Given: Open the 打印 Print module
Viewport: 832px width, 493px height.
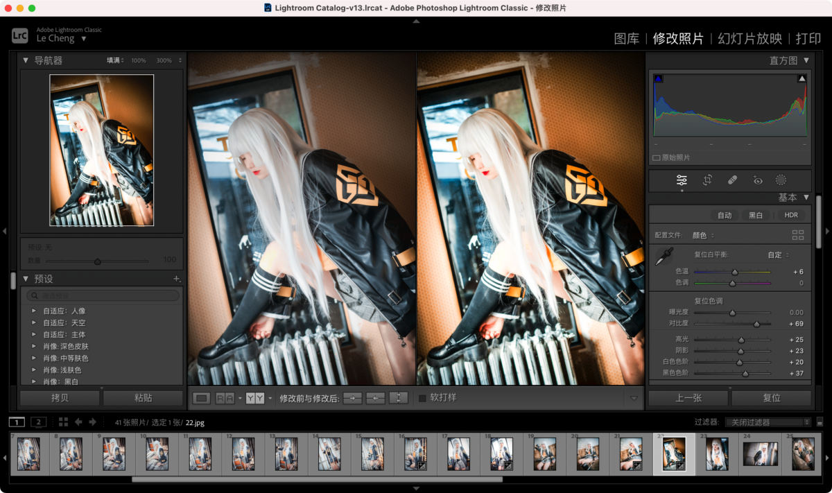Looking at the screenshot, I should point(808,39).
